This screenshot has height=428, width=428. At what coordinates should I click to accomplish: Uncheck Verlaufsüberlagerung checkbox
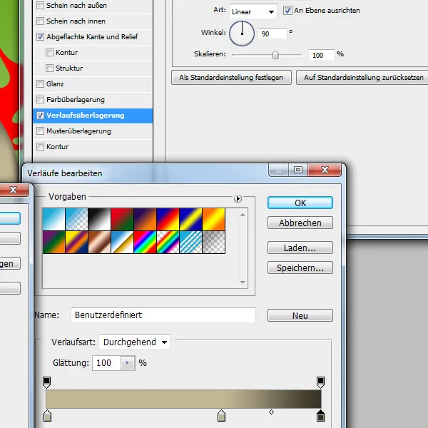40,115
